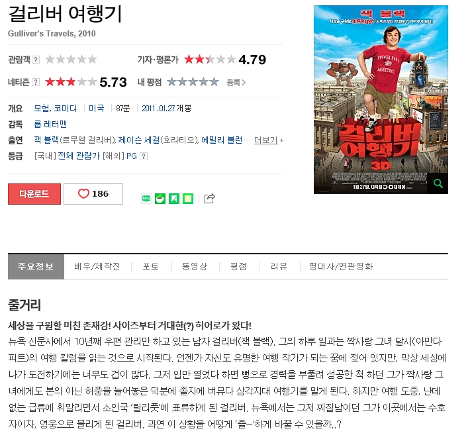Switch to the 배우/제작진 tab
The height and width of the screenshot is (445, 472).
coord(97,266)
